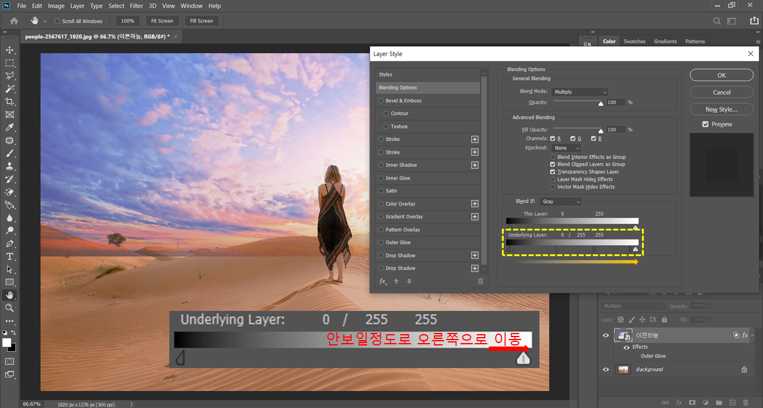Select the Path Selection tool
The width and height of the screenshot is (763, 408).
click(x=10, y=269)
